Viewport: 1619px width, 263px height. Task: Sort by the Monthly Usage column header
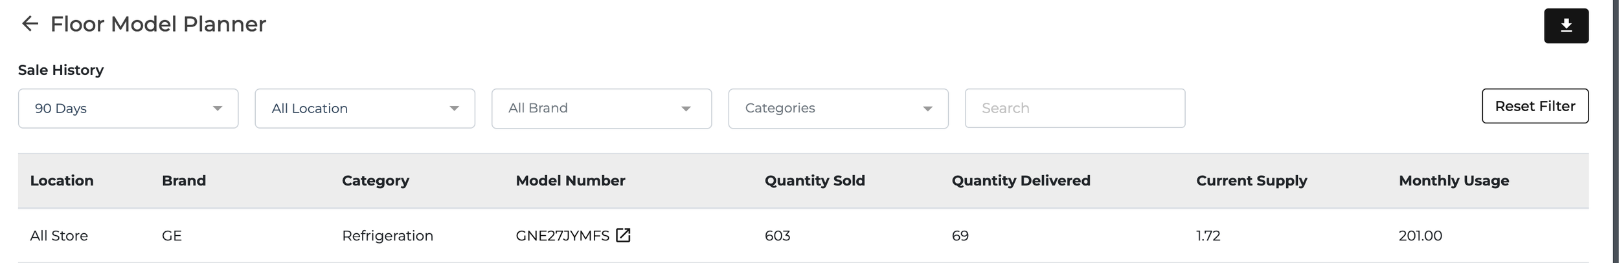point(1454,181)
